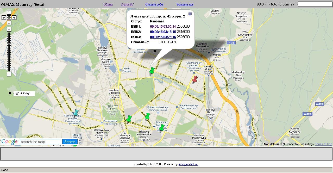
Task: Click the red pushpin marker
Action: tap(194, 79)
